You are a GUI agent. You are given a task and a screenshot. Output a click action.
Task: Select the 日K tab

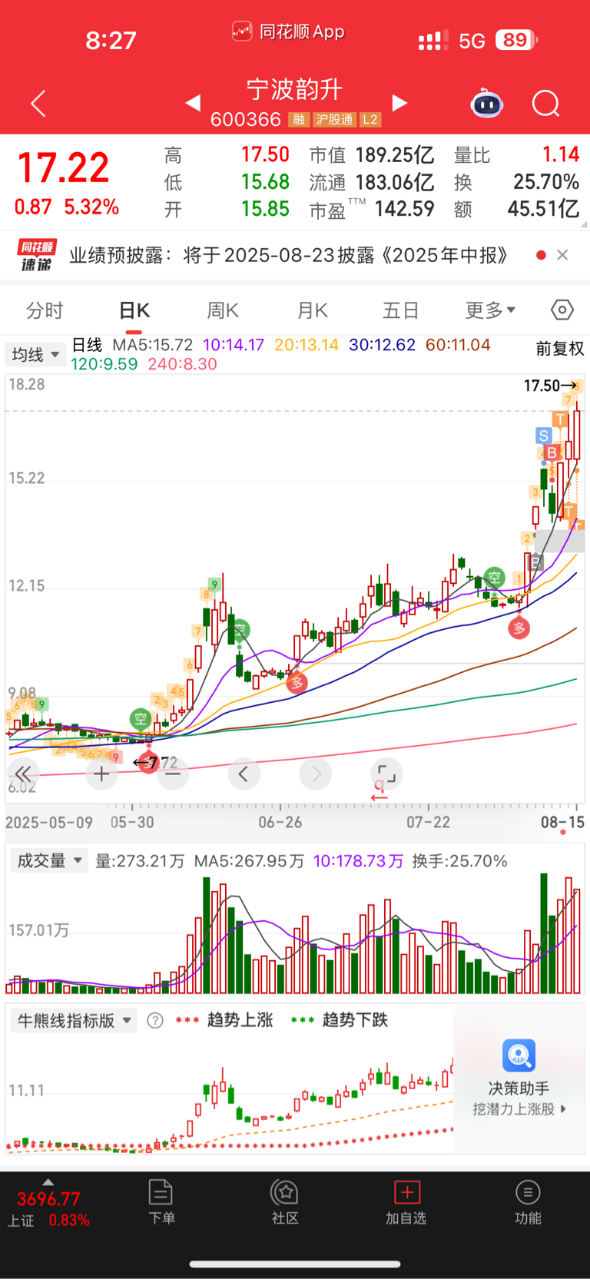click(x=134, y=310)
